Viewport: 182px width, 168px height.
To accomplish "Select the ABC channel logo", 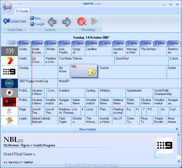I will (x=9, y=51).
